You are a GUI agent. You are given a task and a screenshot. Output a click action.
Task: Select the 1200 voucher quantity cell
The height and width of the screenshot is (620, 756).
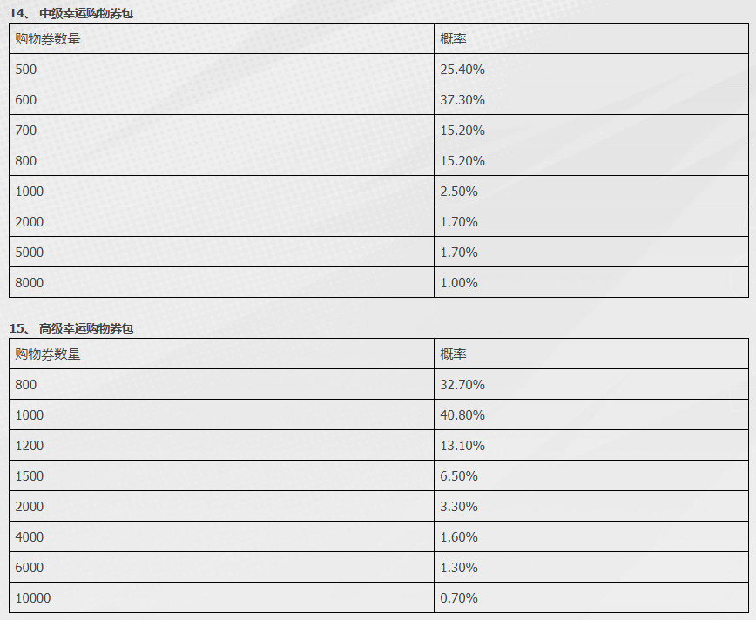221,445
